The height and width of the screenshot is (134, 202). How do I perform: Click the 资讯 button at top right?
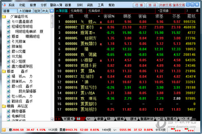(x=152, y=5)
